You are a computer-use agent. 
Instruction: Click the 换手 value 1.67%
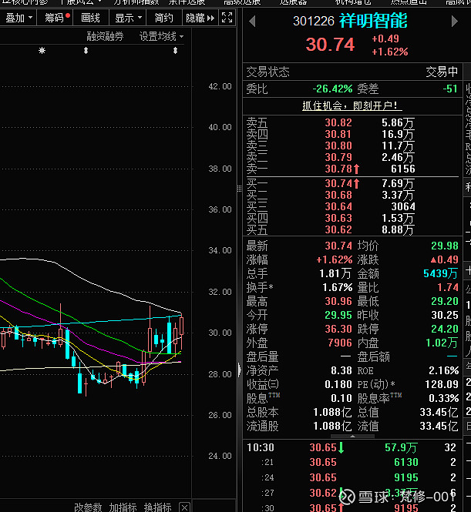pyautogui.click(x=338, y=287)
